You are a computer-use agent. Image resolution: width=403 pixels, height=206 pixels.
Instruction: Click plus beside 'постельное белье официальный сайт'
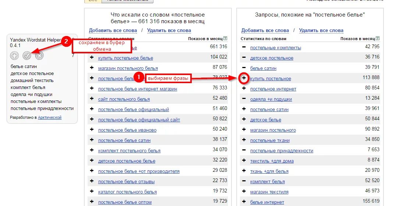pyautogui.click(x=92, y=119)
